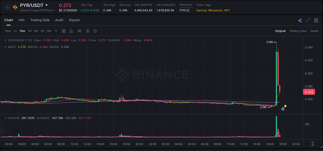Add PYR/USDT to favorites with star icon
This screenshot has width=323, height=151.
(x=7, y=7)
